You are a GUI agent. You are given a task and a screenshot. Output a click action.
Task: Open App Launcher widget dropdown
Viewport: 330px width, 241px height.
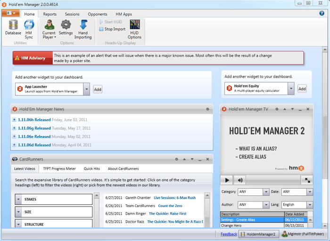(x=86, y=89)
